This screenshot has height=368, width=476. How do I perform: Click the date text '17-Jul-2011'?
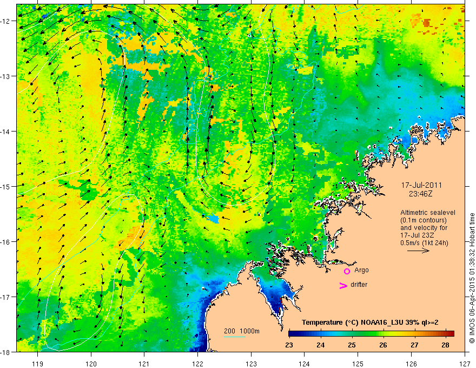pos(422,185)
